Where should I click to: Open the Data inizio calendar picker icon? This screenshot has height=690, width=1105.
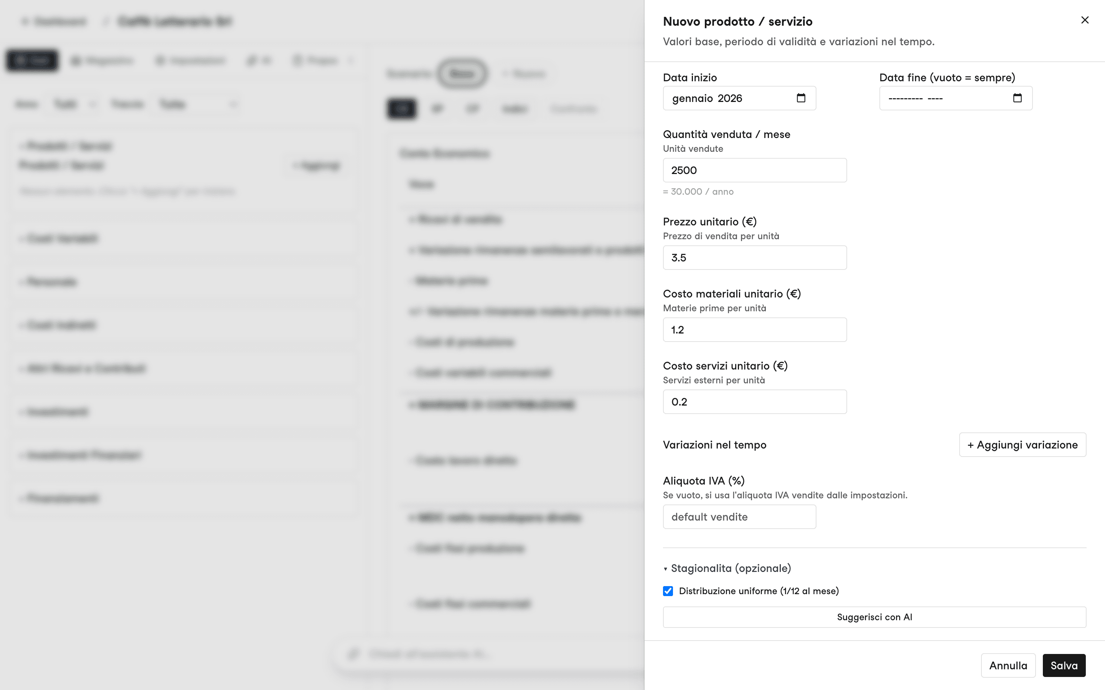[801, 98]
